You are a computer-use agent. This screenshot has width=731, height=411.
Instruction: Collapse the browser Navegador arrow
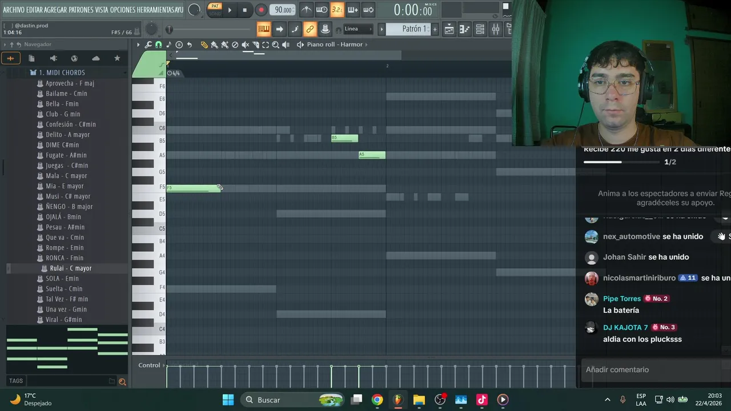tap(5, 45)
